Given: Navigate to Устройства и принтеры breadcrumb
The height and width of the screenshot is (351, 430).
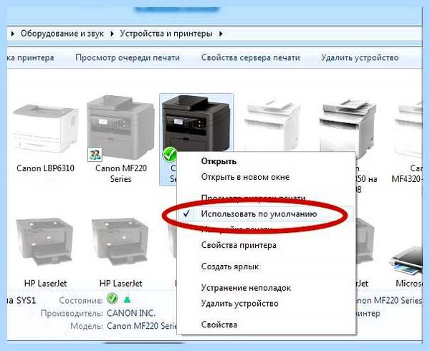Looking at the screenshot, I should [166, 34].
